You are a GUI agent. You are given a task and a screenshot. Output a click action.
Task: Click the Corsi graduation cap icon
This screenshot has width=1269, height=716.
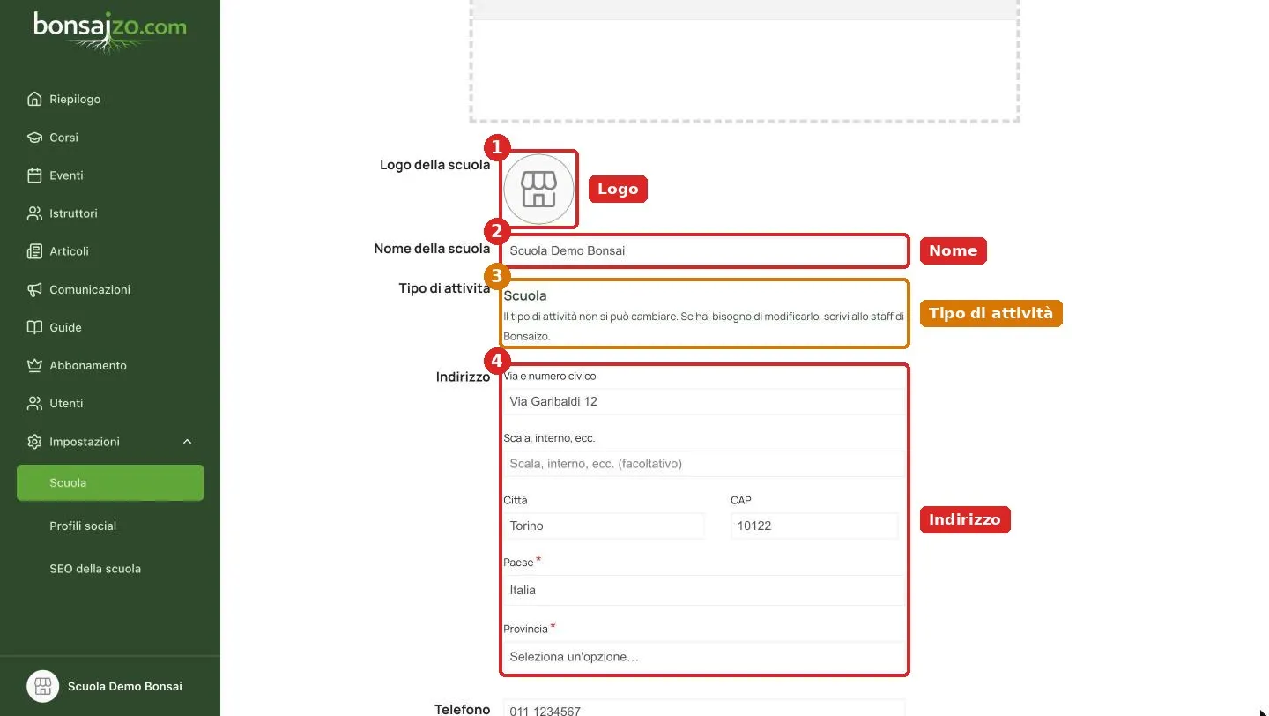click(x=34, y=138)
